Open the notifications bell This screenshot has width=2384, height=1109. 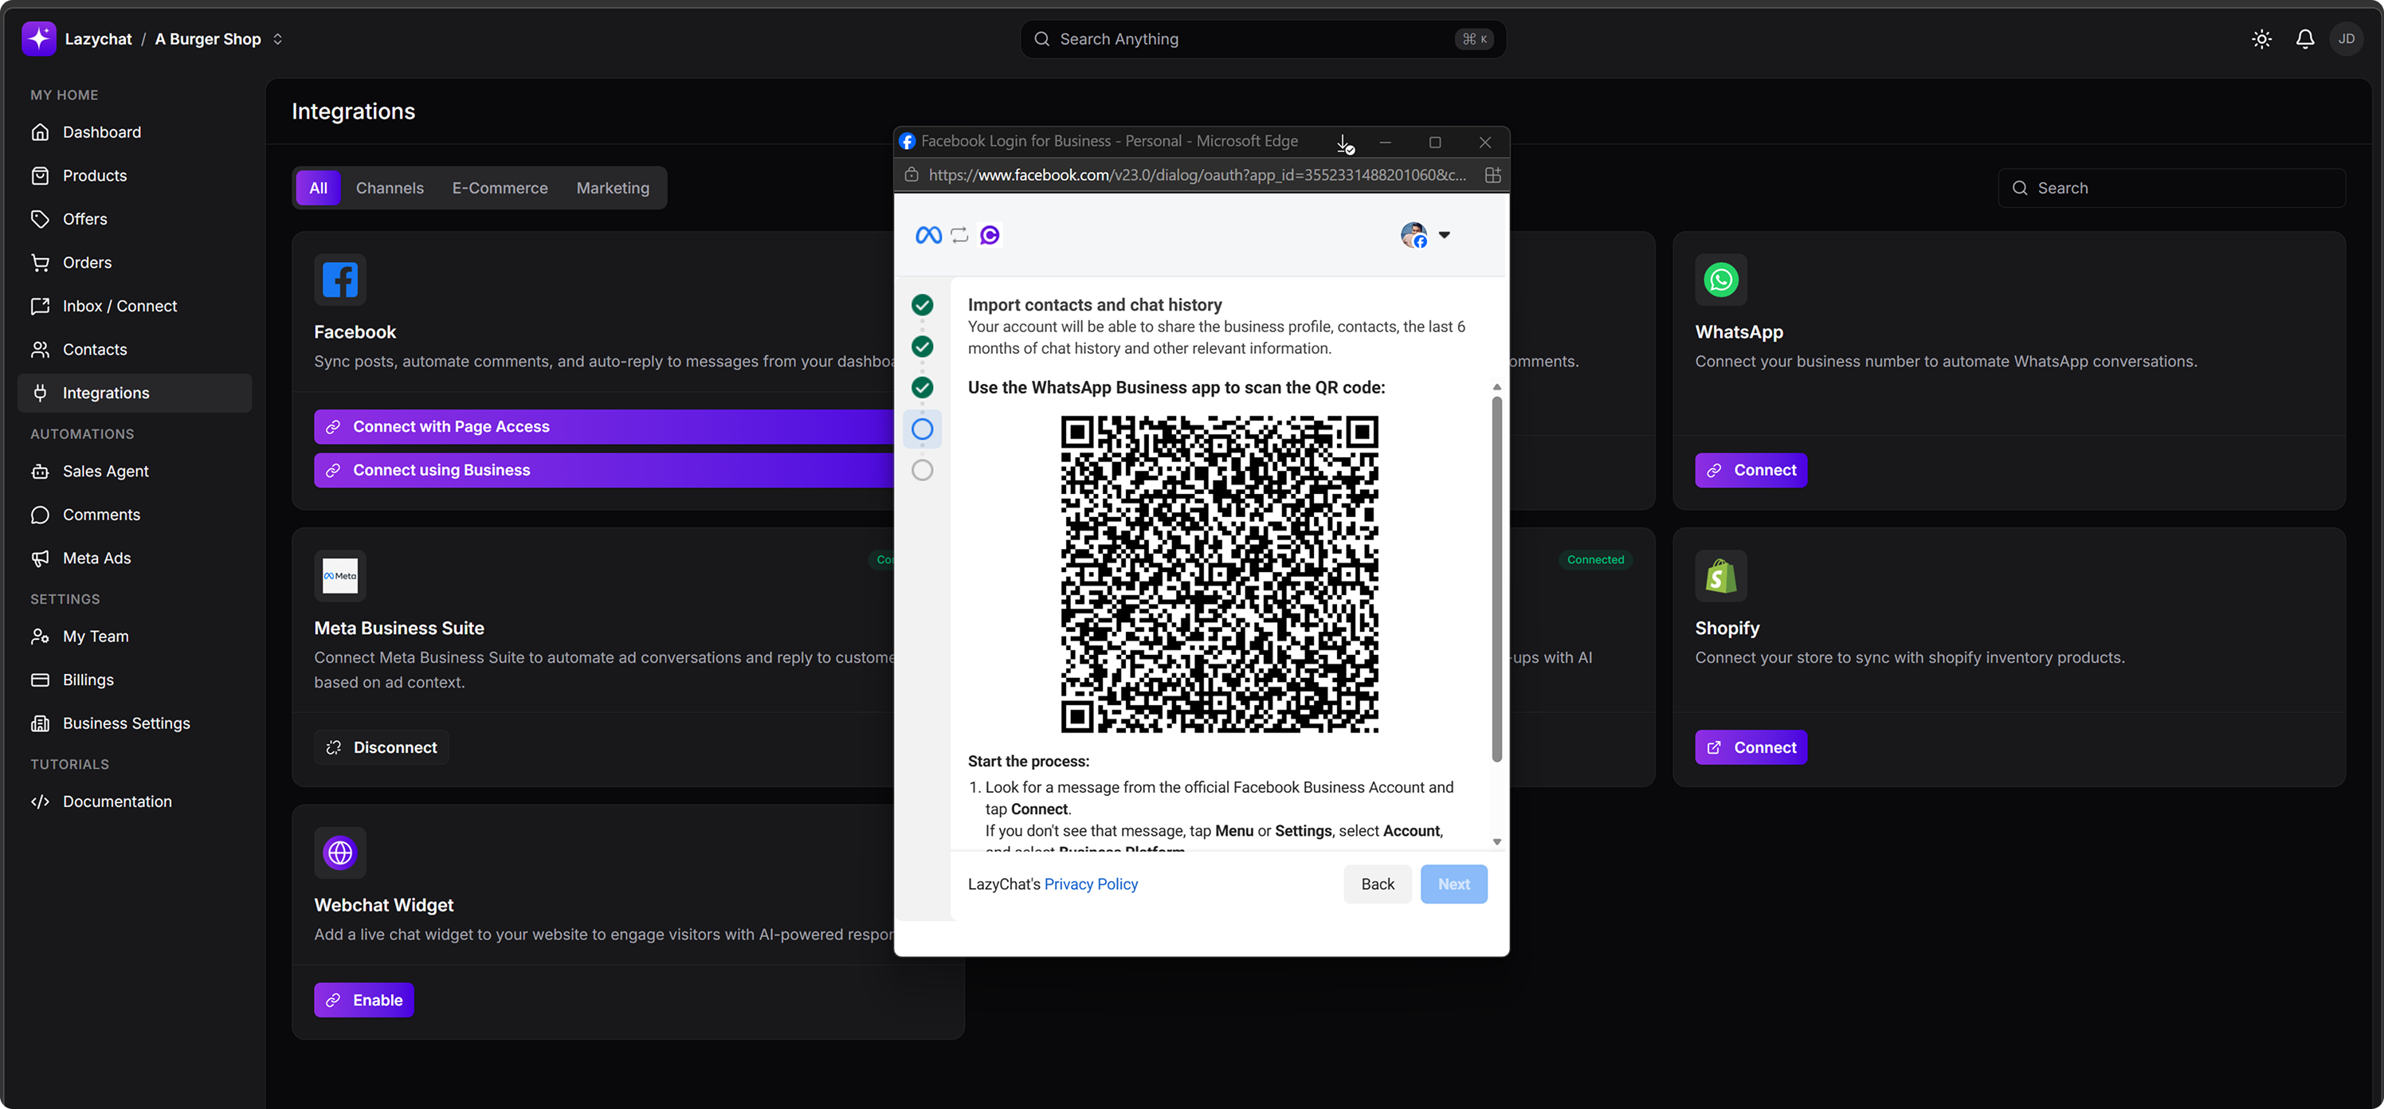pos(2304,39)
